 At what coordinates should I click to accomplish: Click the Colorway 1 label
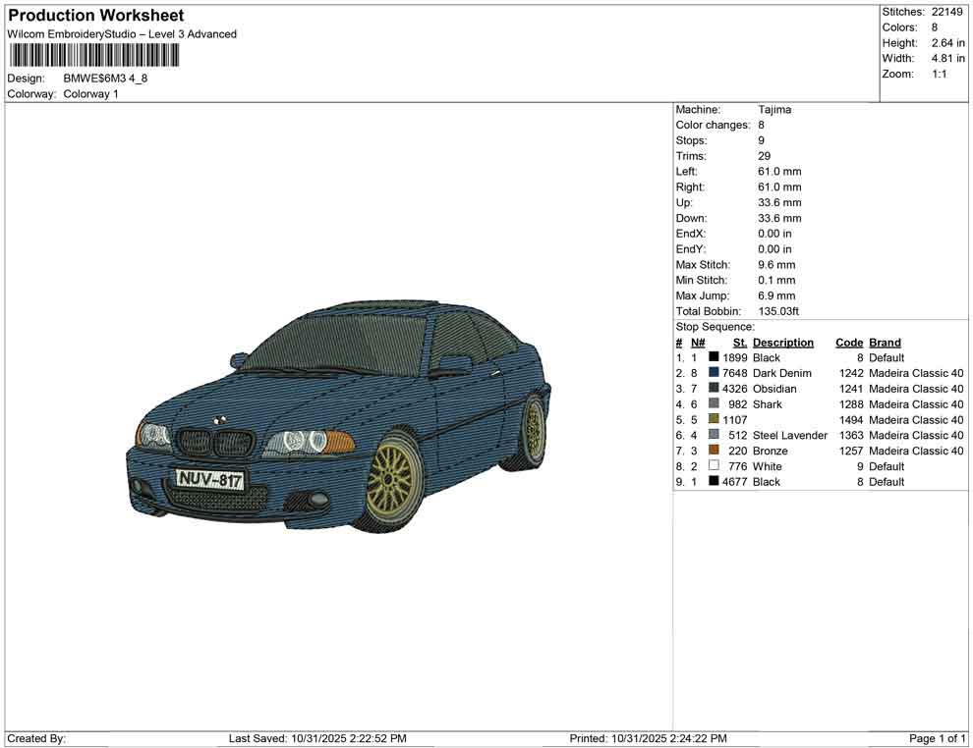pos(92,93)
